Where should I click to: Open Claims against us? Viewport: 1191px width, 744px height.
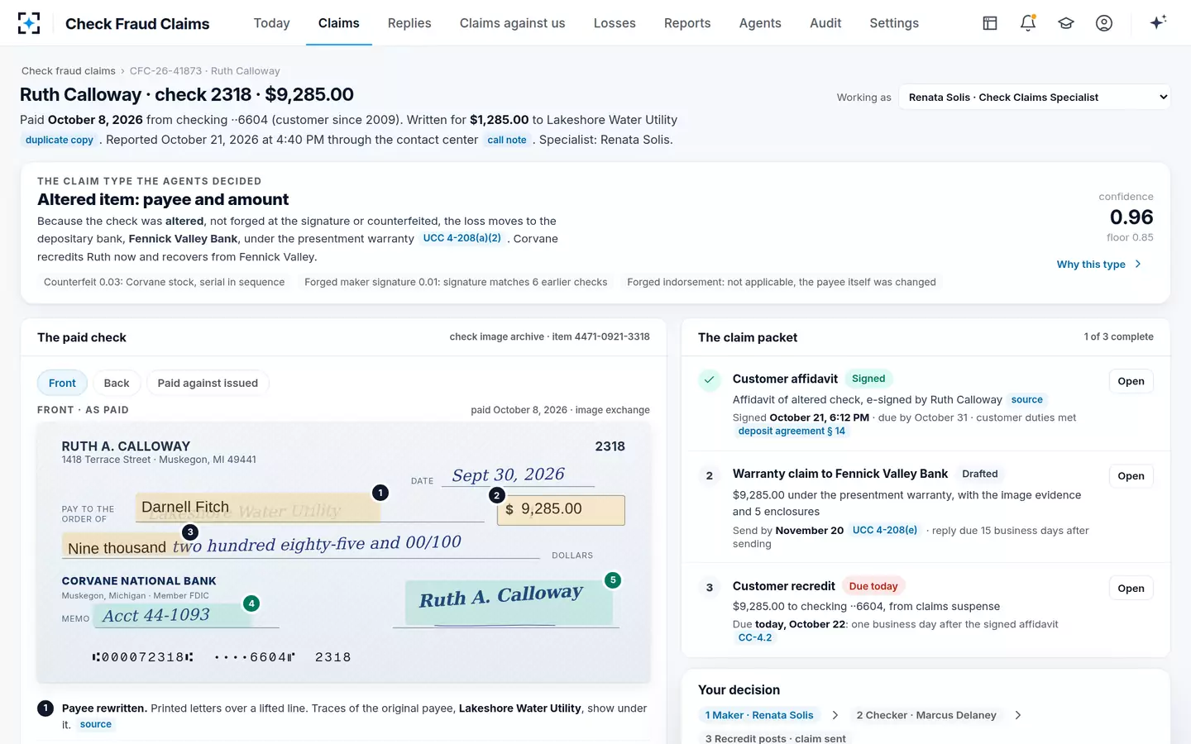[513, 23]
